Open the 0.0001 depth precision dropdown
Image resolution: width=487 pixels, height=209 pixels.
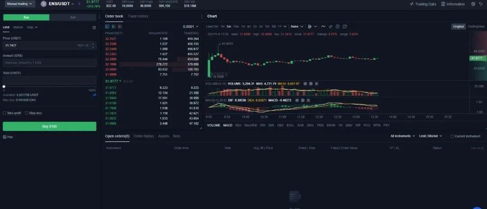point(190,27)
